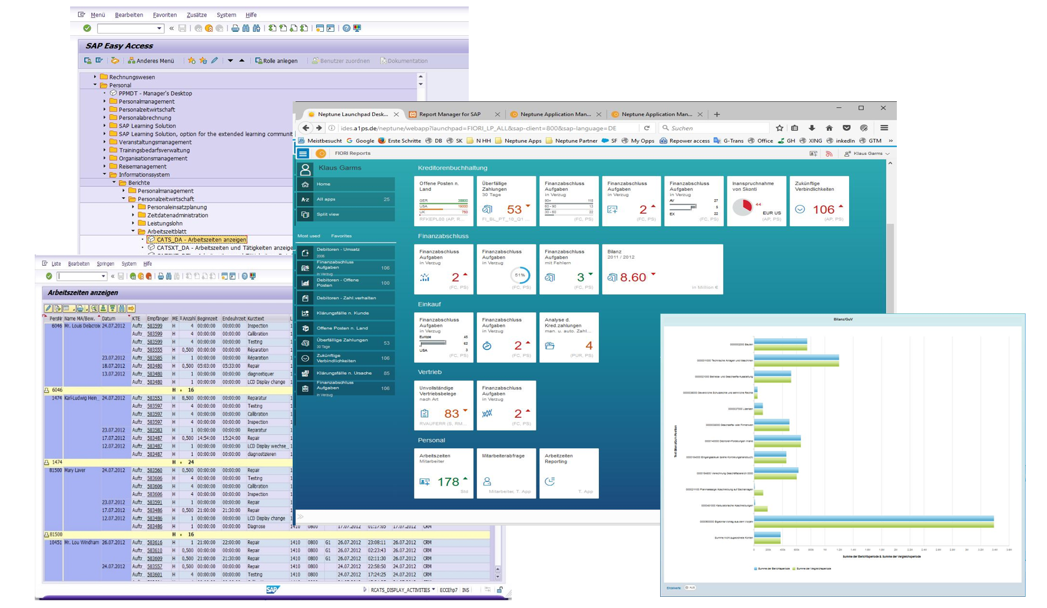Open the command field dropdown in the Arbeitszeiten window
This screenshot has width=1047, height=608.
click(104, 276)
